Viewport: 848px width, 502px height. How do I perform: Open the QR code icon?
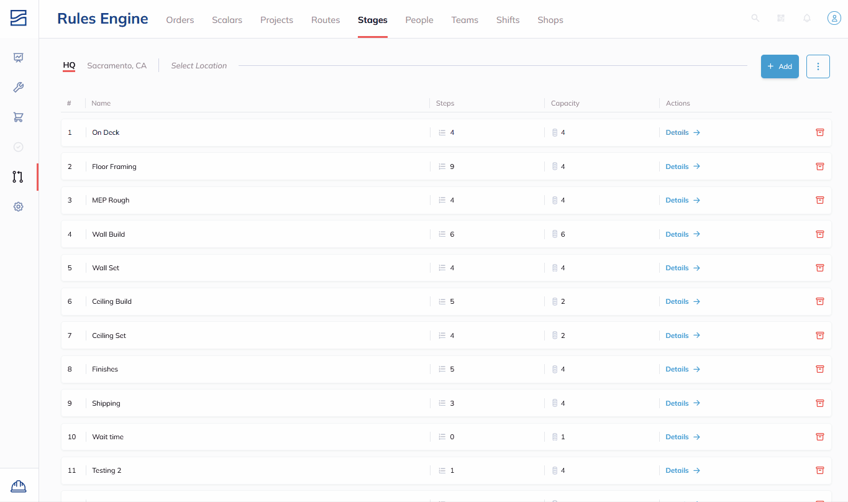pos(781,19)
